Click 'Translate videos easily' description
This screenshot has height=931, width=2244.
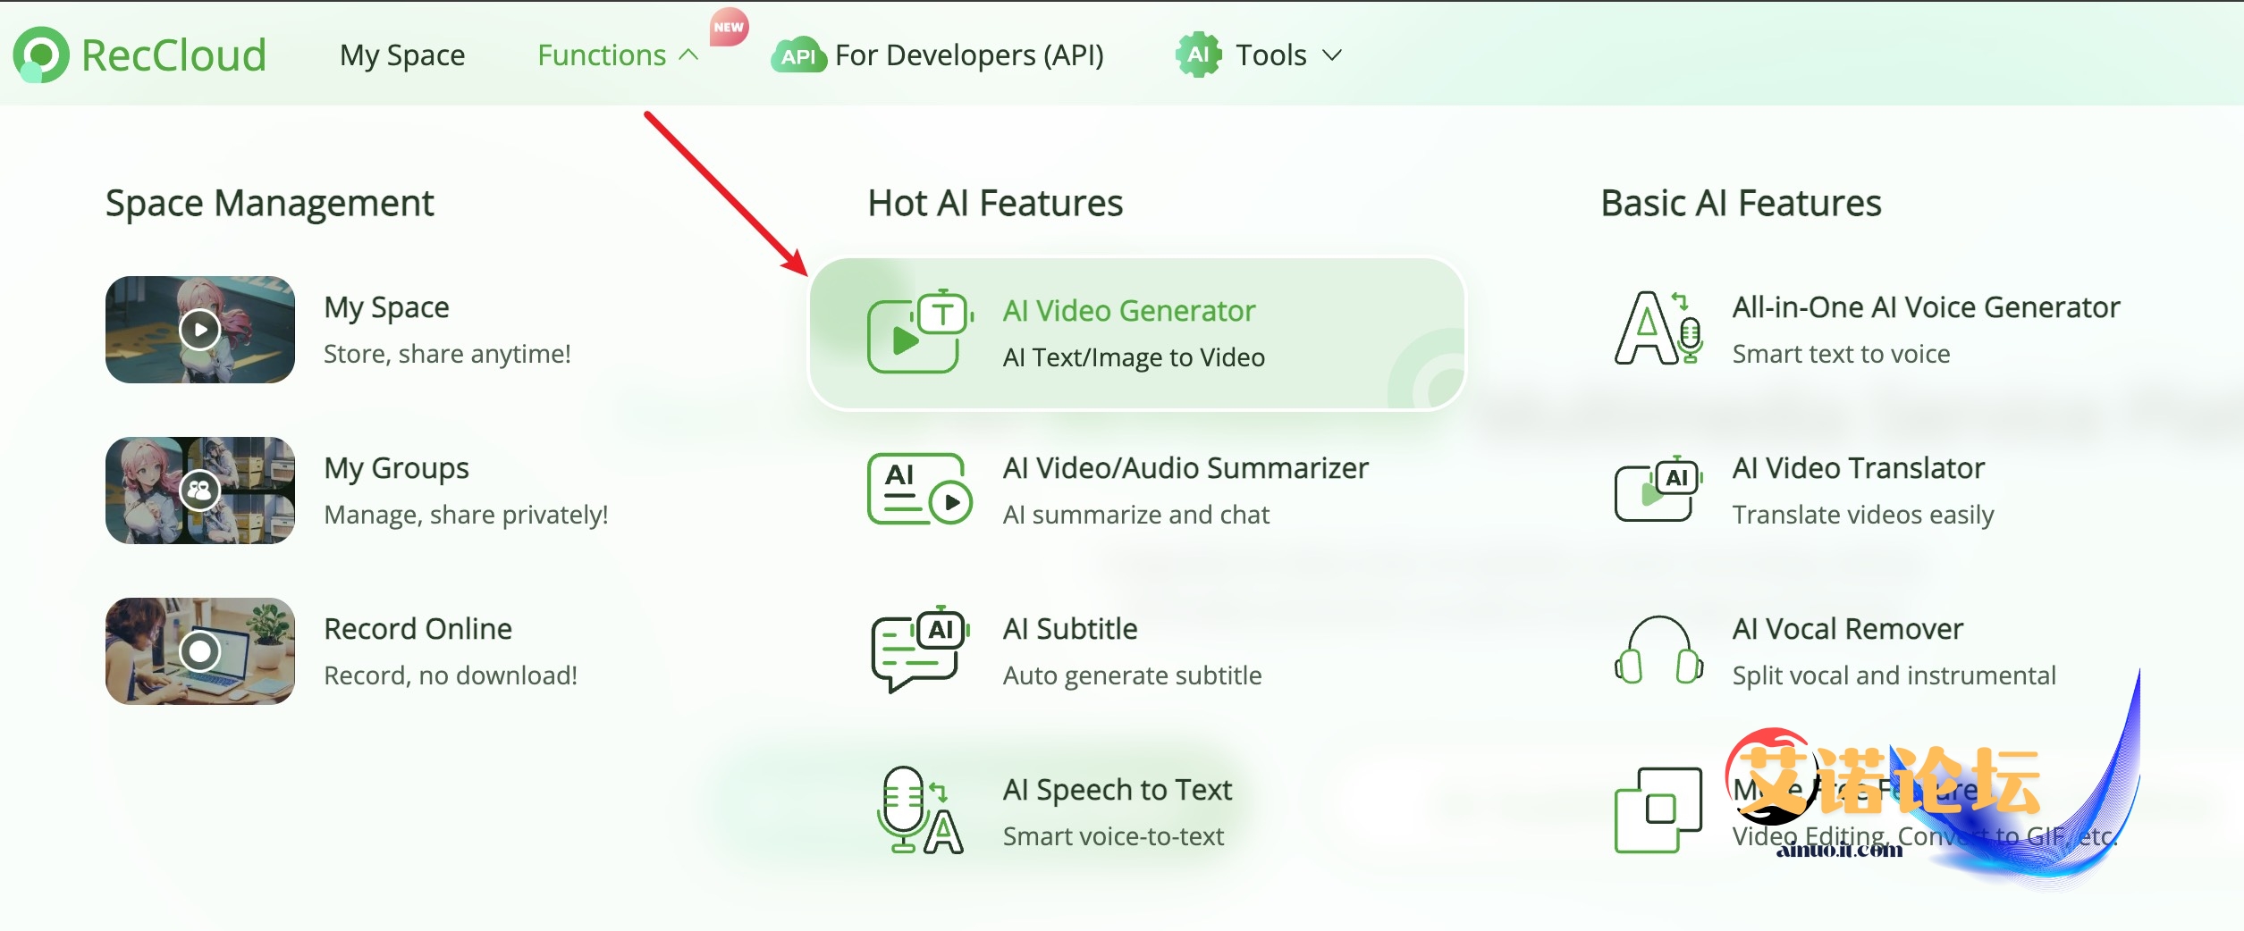coord(1863,515)
